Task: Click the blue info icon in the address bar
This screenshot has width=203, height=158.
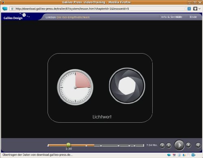Action: (x=189, y=9)
